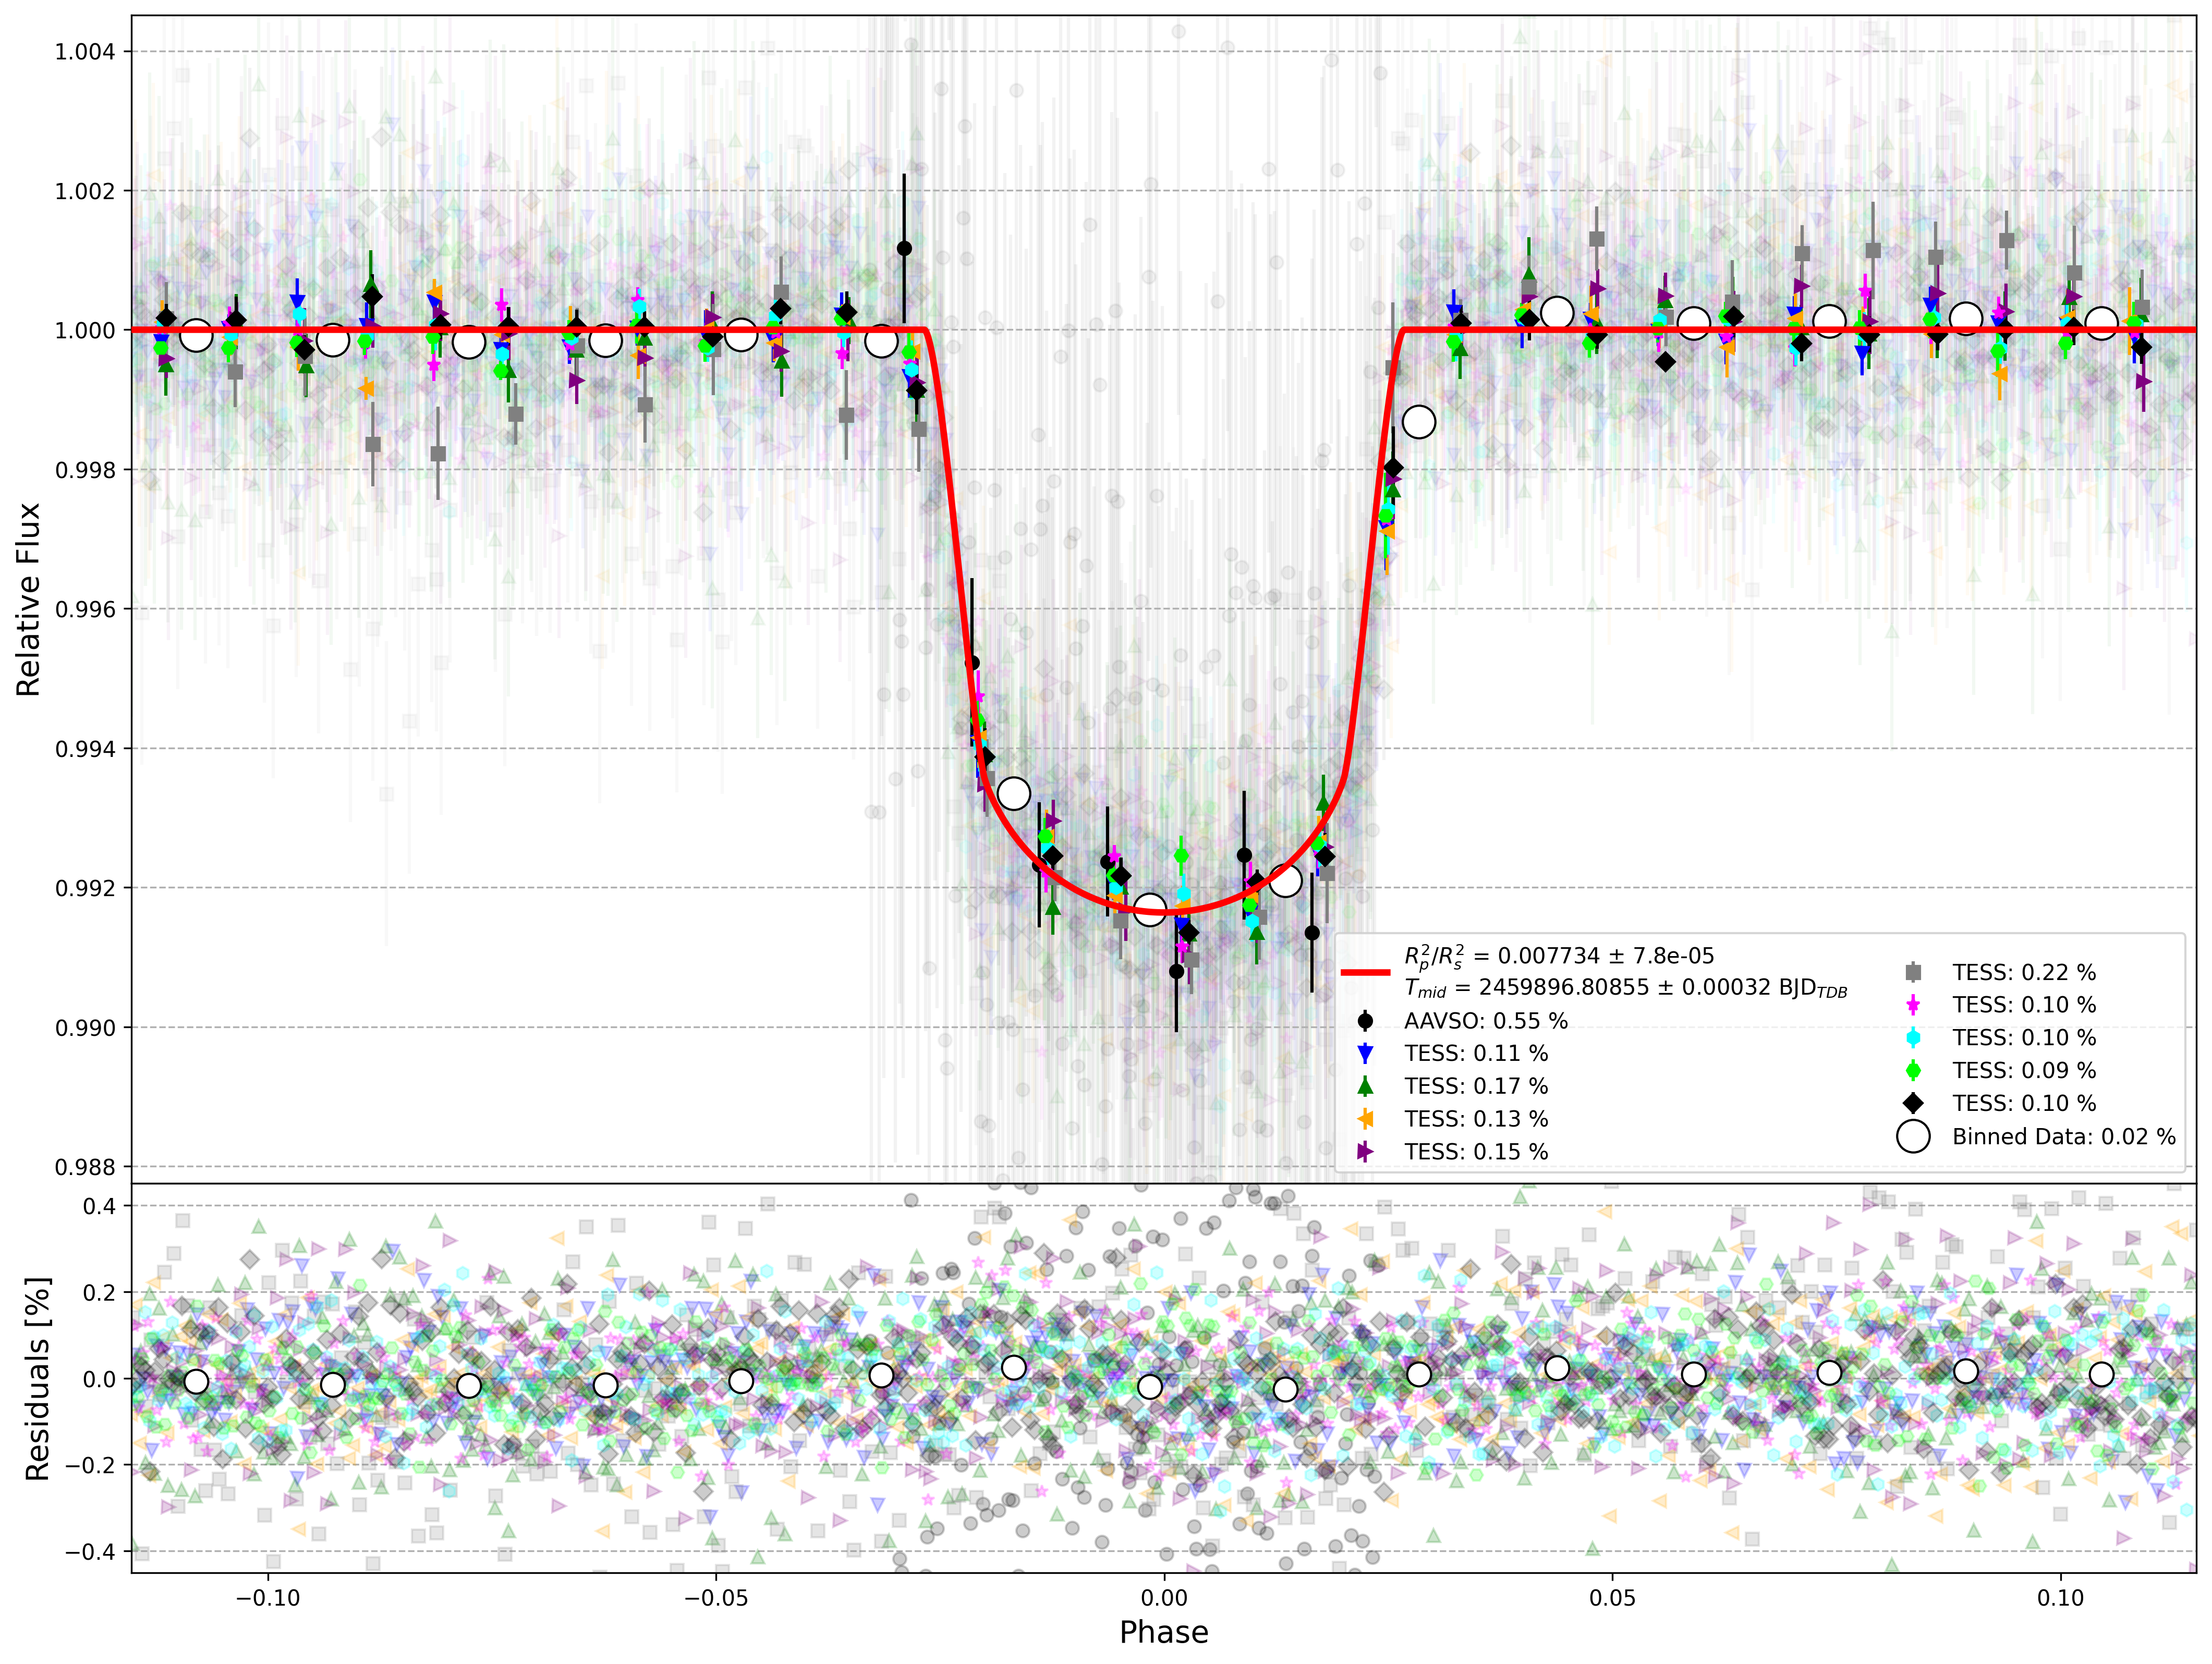Image resolution: width=2212 pixels, height=1664 pixels.
Task: Click the 0.988 flux tick label
Action: pos(85,1167)
